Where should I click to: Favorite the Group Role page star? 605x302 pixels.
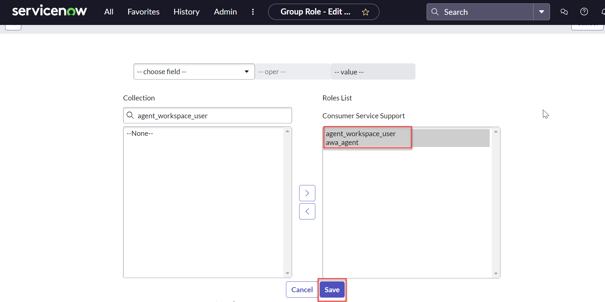pos(365,12)
